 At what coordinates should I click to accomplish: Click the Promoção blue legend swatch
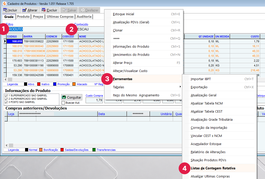point(54,84)
